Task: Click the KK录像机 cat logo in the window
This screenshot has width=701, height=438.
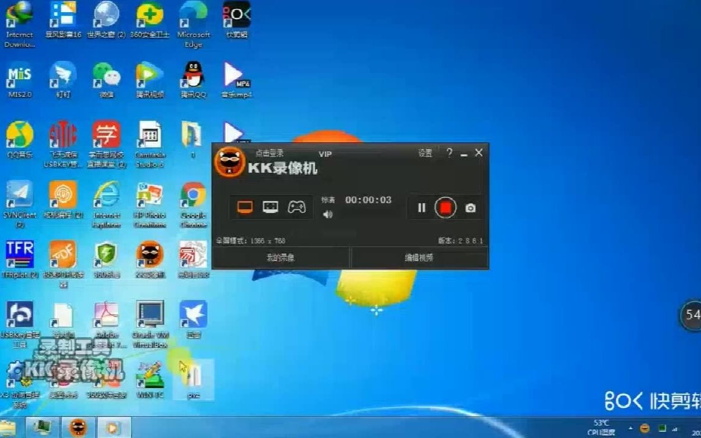Action: coord(230,162)
